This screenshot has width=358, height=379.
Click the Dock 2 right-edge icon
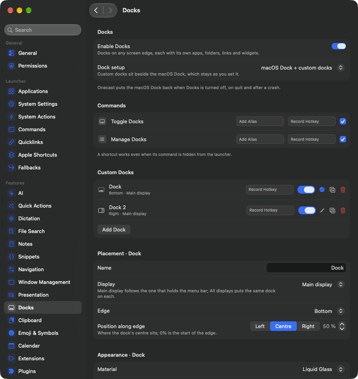pyautogui.click(x=101, y=210)
